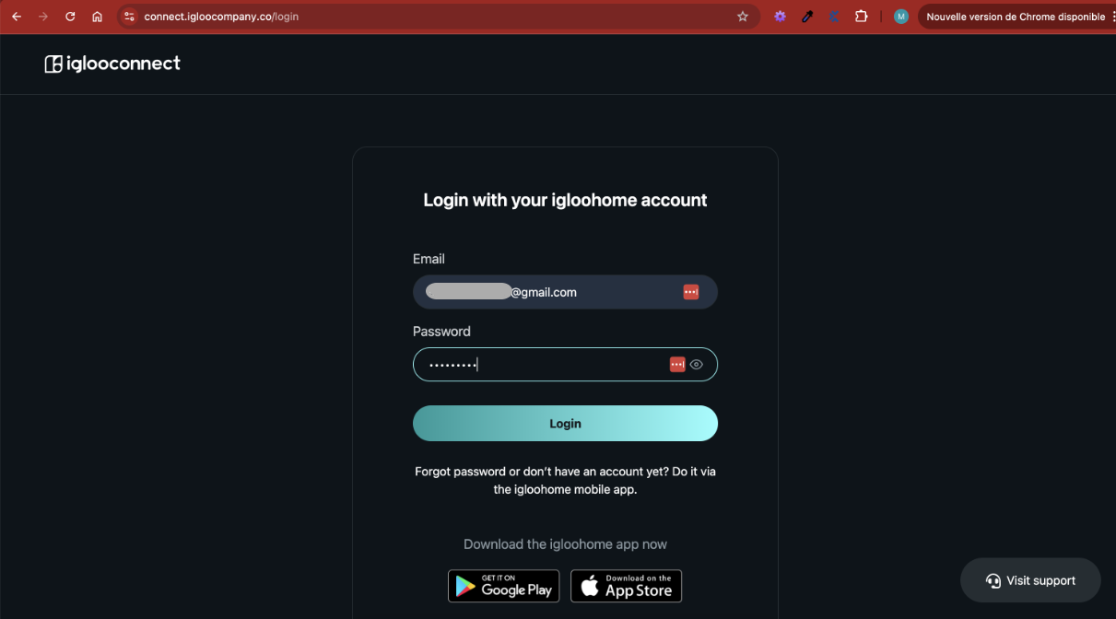1116x619 pixels.
Task: Reload the page
Action: (x=70, y=17)
